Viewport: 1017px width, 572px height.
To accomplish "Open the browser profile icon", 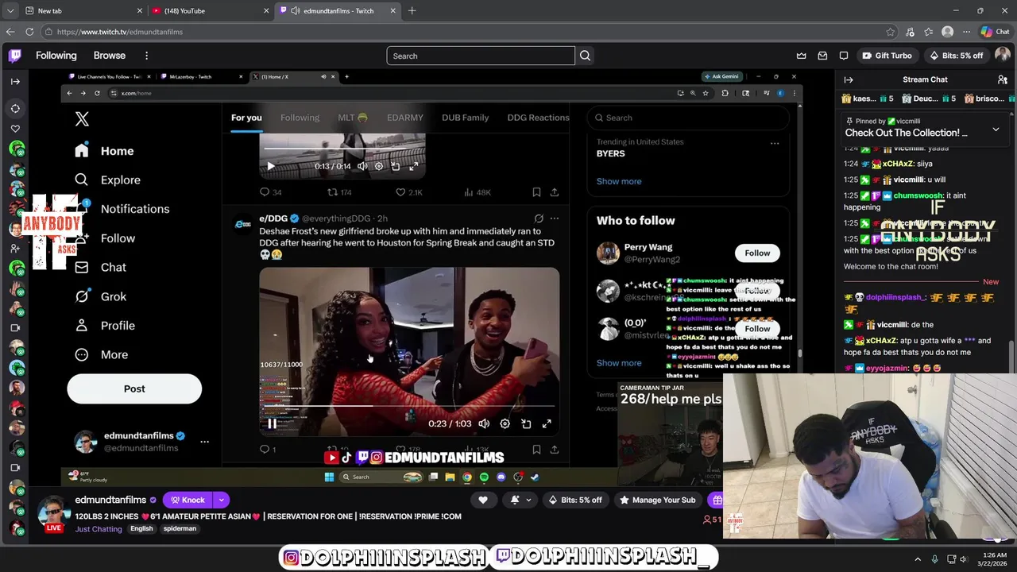I will click(x=947, y=32).
